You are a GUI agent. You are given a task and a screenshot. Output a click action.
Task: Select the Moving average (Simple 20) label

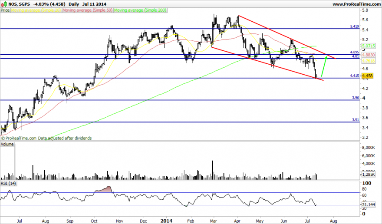36,10
